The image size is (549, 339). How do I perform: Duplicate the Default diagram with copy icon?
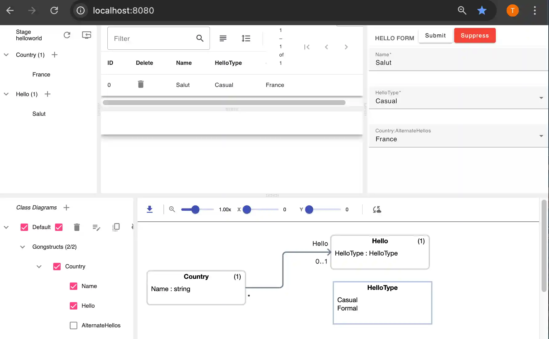tap(116, 227)
